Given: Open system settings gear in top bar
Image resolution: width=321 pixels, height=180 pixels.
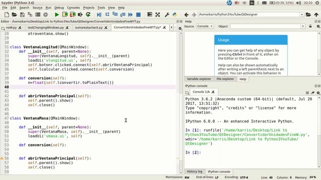Looking at the screenshot, I should (x=317, y=3).
